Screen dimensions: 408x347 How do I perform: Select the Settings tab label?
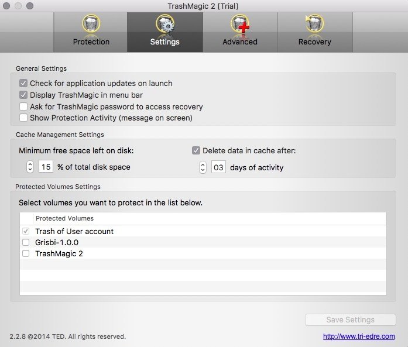[165, 42]
